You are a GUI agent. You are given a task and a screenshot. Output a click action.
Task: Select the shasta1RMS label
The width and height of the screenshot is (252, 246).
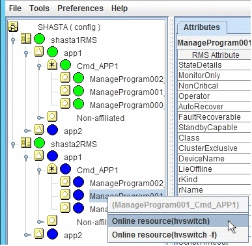coord(74,40)
